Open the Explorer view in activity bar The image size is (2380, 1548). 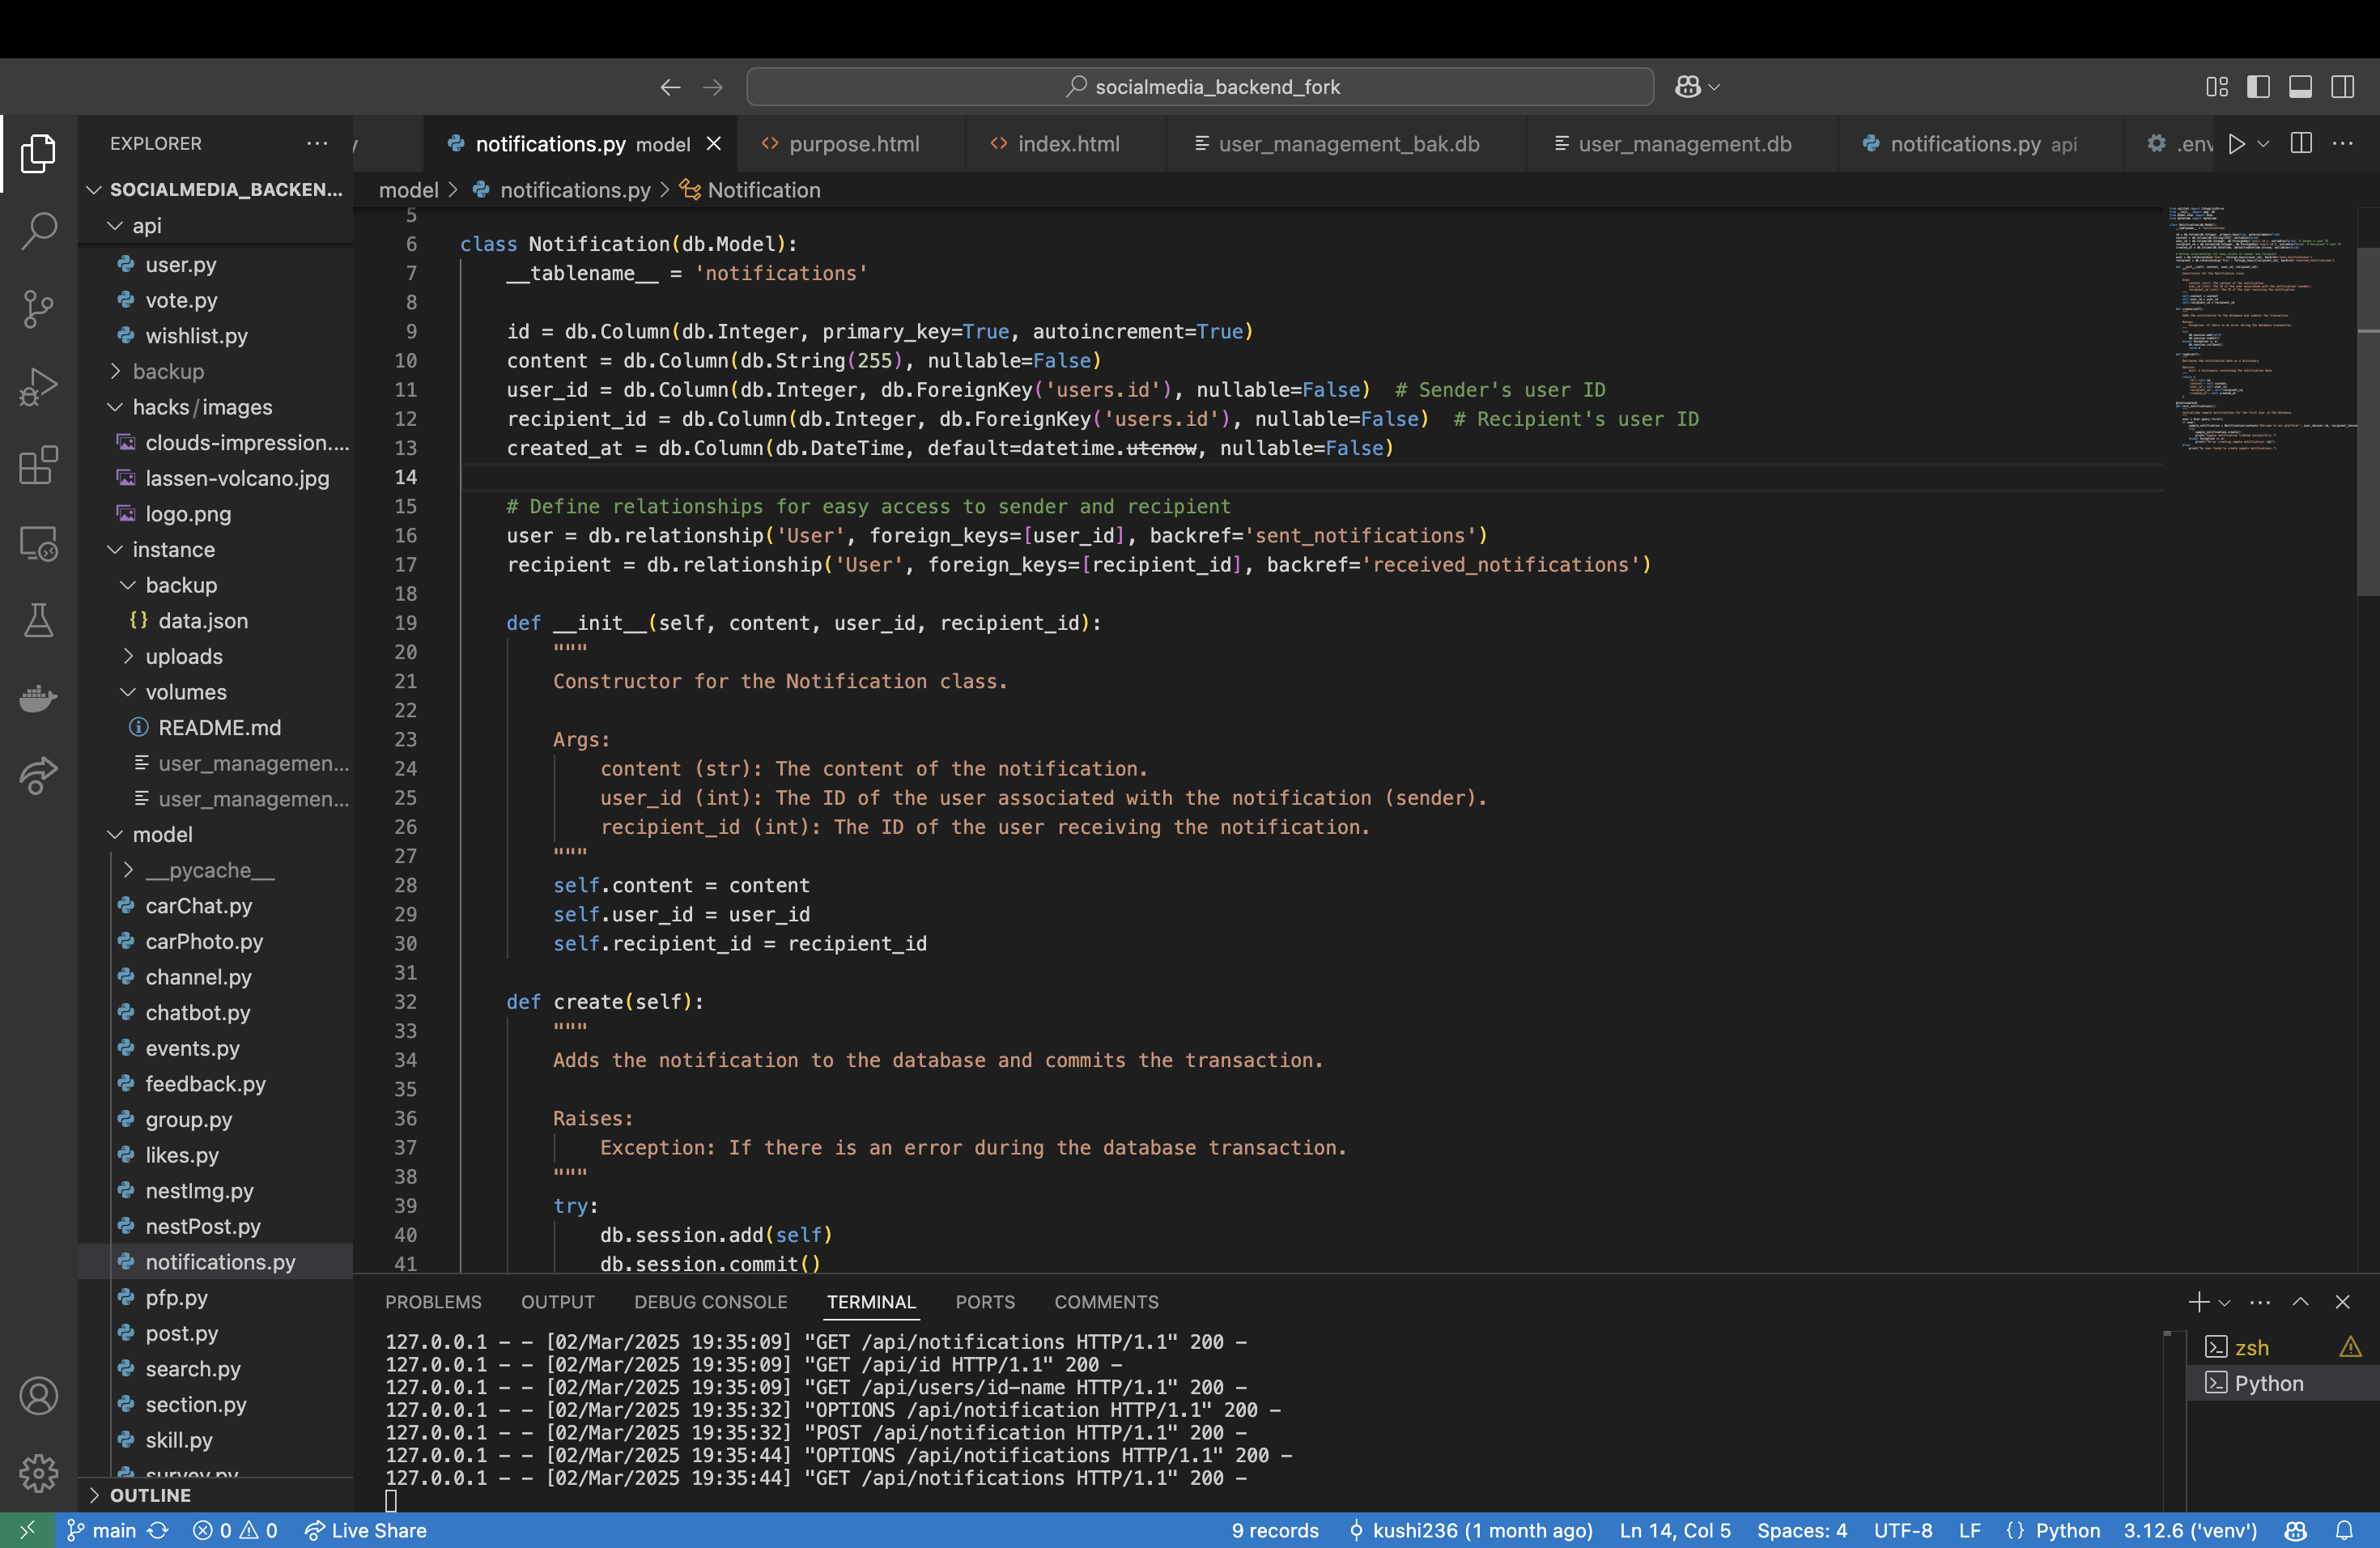click(x=38, y=153)
